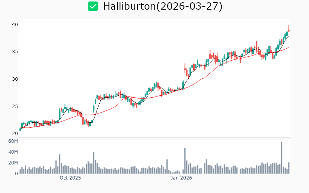Click the 40 price axis label
Image resolution: width=309 pixels, height=193 pixels.
tap(15, 25)
